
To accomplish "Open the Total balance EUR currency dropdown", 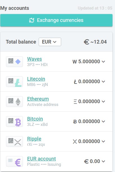I will [50, 42].
